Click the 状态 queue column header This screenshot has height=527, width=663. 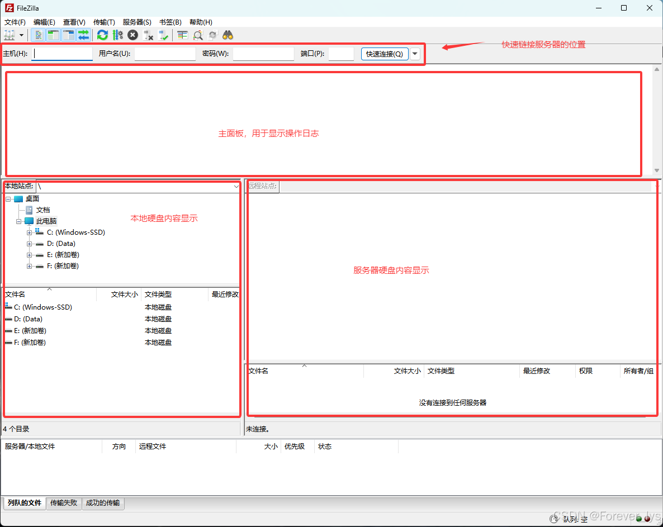coord(356,447)
